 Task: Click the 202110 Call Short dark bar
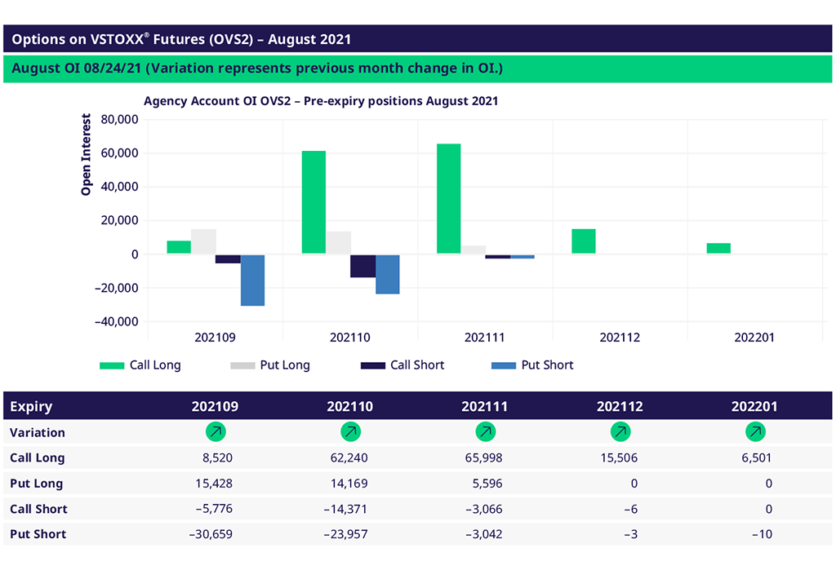(x=362, y=266)
